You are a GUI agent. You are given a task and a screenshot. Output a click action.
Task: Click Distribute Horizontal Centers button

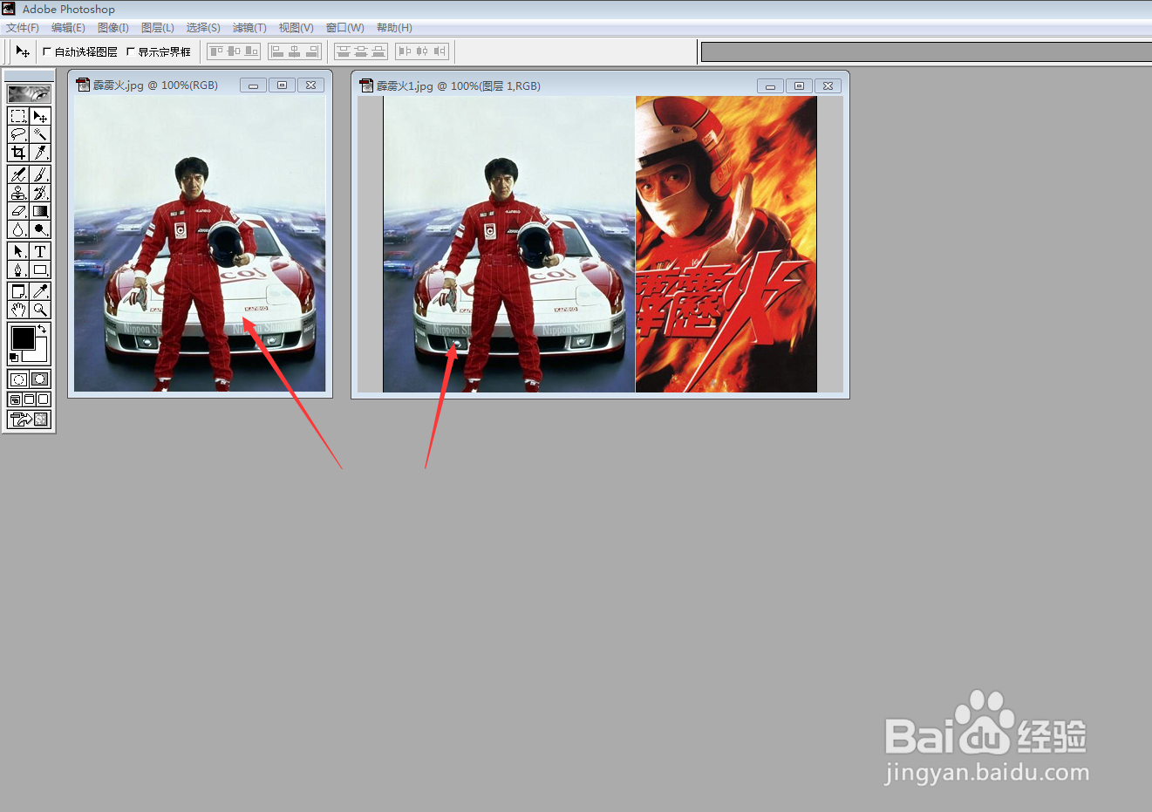[x=422, y=51]
